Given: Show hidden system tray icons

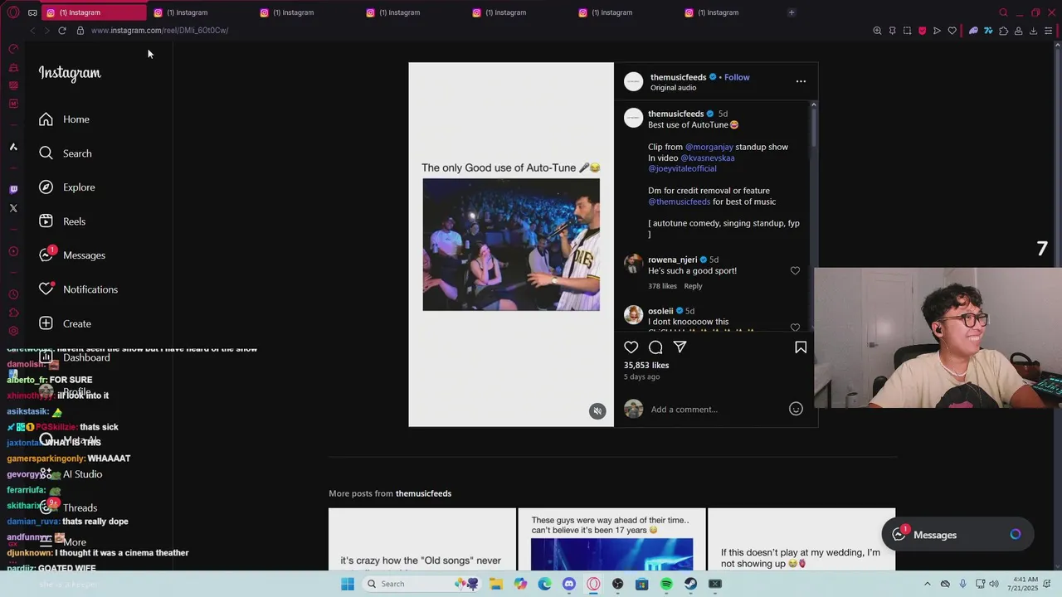Looking at the screenshot, I should [928, 584].
